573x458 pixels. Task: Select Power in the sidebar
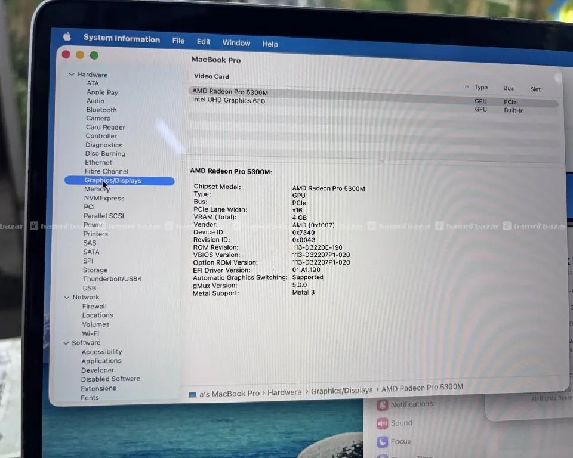pyautogui.click(x=93, y=225)
